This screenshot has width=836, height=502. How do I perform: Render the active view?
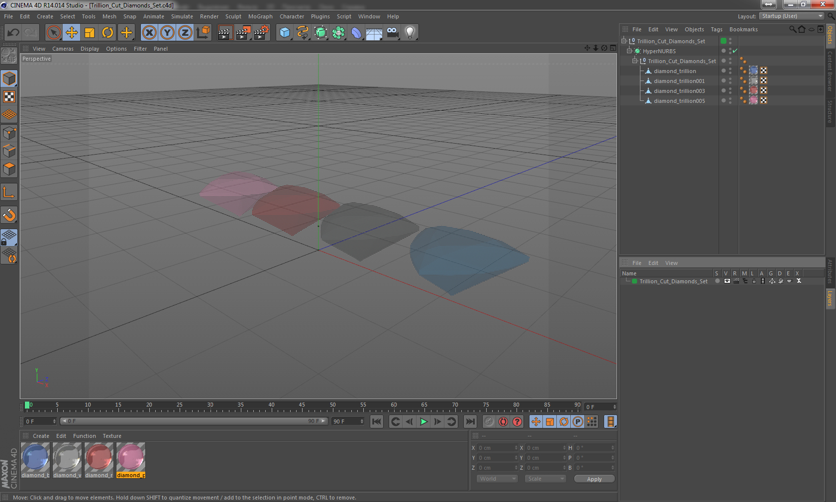click(x=225, y=33)
